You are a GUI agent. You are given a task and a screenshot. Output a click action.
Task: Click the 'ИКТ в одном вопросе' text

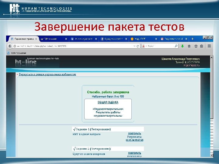(x=87, y=134)
